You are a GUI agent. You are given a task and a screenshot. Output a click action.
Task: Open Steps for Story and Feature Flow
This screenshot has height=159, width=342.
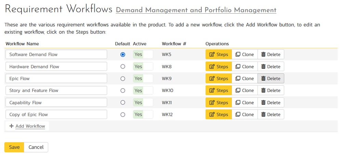pyautogui.click(x=219, y=91)
